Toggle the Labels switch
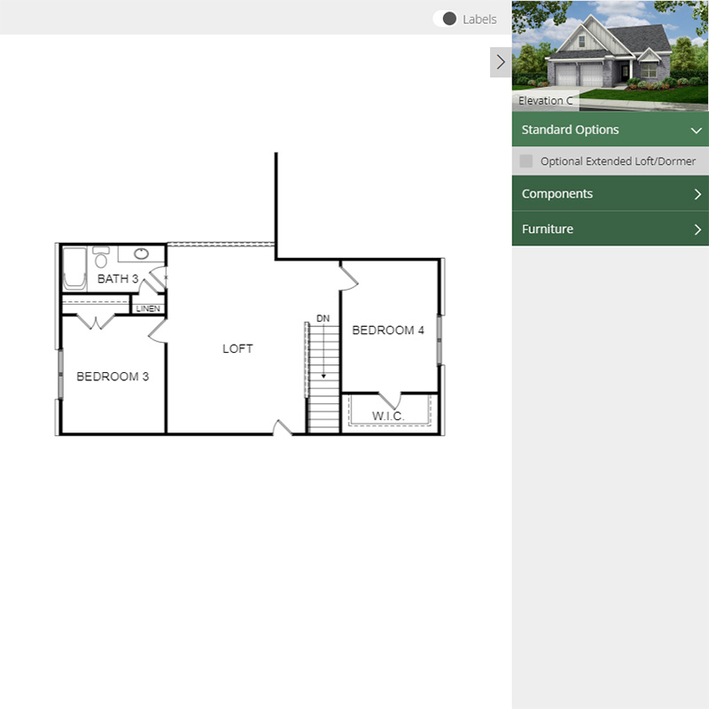Image resolution: width=709 pixels, height=709 pixels. (446, 19)
